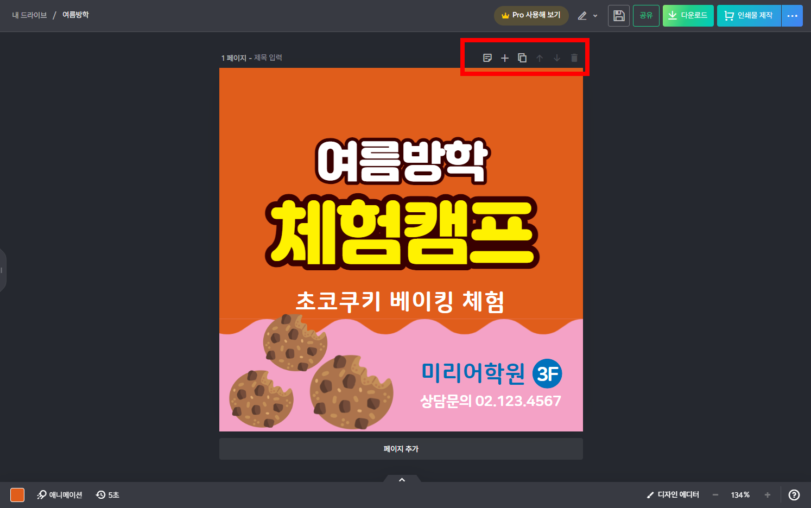Select the move page up arrow icon
Image resolution: width=811 pixels, height=508 pixels.
pyautogui.click(x=540, y=58)
